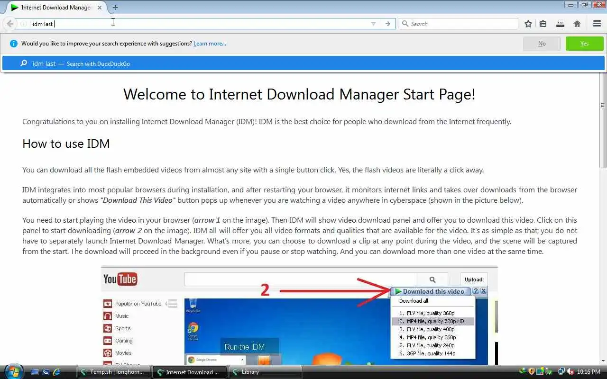Open the address bar history dropdown arrow
Viewport: 607px width, 379px height.
[373, 24]
